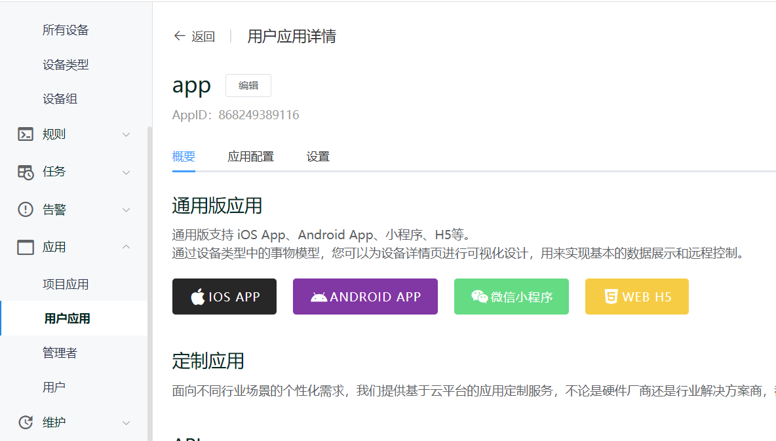The width and height of the screenshot is (776, 441).
Task: Open 设备组 in the sidebar
Action: 60,99
